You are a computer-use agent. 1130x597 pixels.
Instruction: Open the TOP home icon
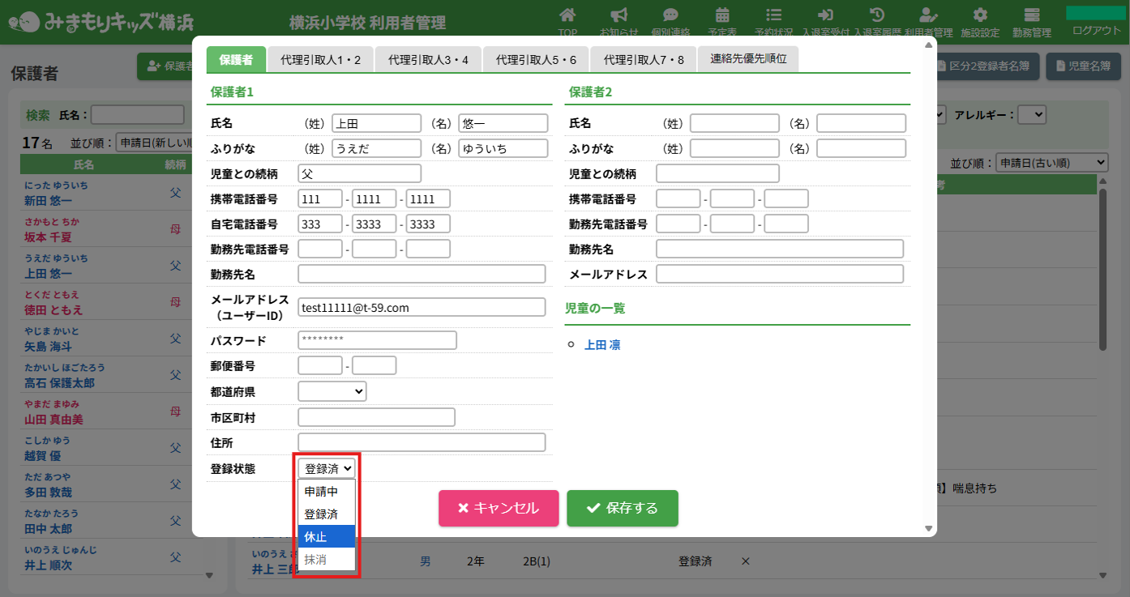pos(567,16)
